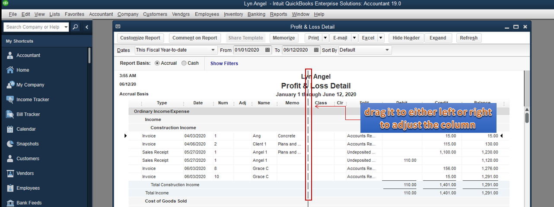Click the search magnifier icon
The width and height of the screenshot is (554, 207).
[x=75, y=27]
